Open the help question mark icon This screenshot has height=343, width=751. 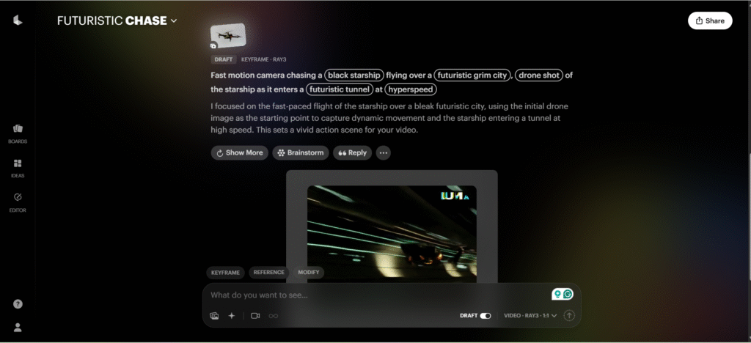[x=18, y=304]
